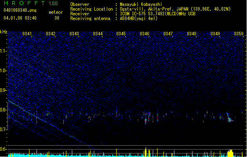Click the receiver ICOM IC-575 text
Viewport: 247px width, 157px height.
pyautogui.click(x=133, y=14)
